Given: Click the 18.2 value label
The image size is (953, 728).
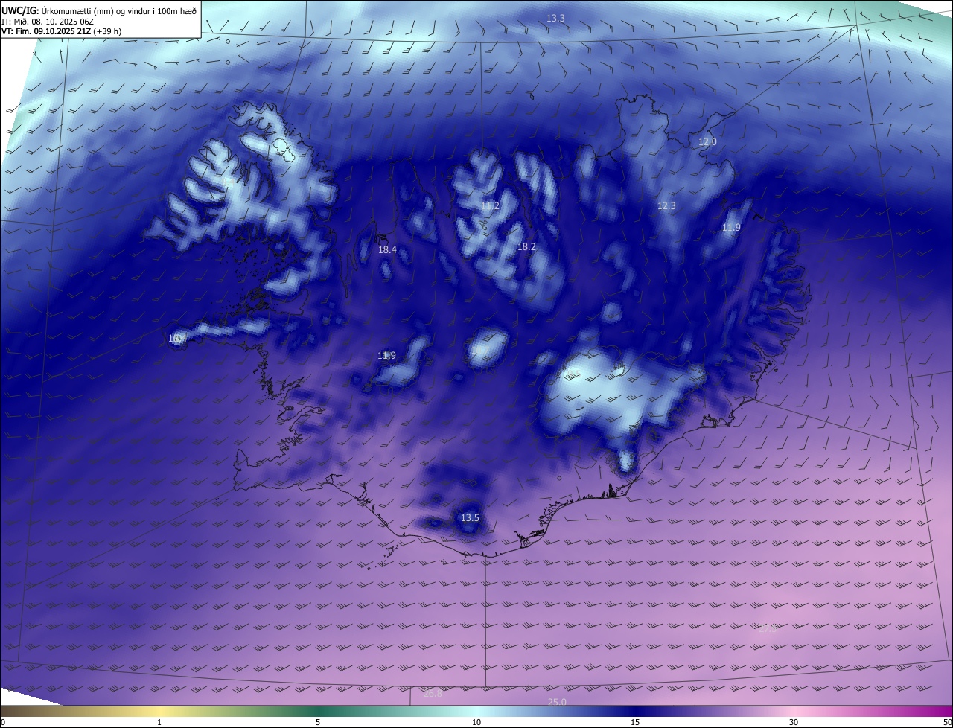Looking at the screenshot, I should [526, 246].
